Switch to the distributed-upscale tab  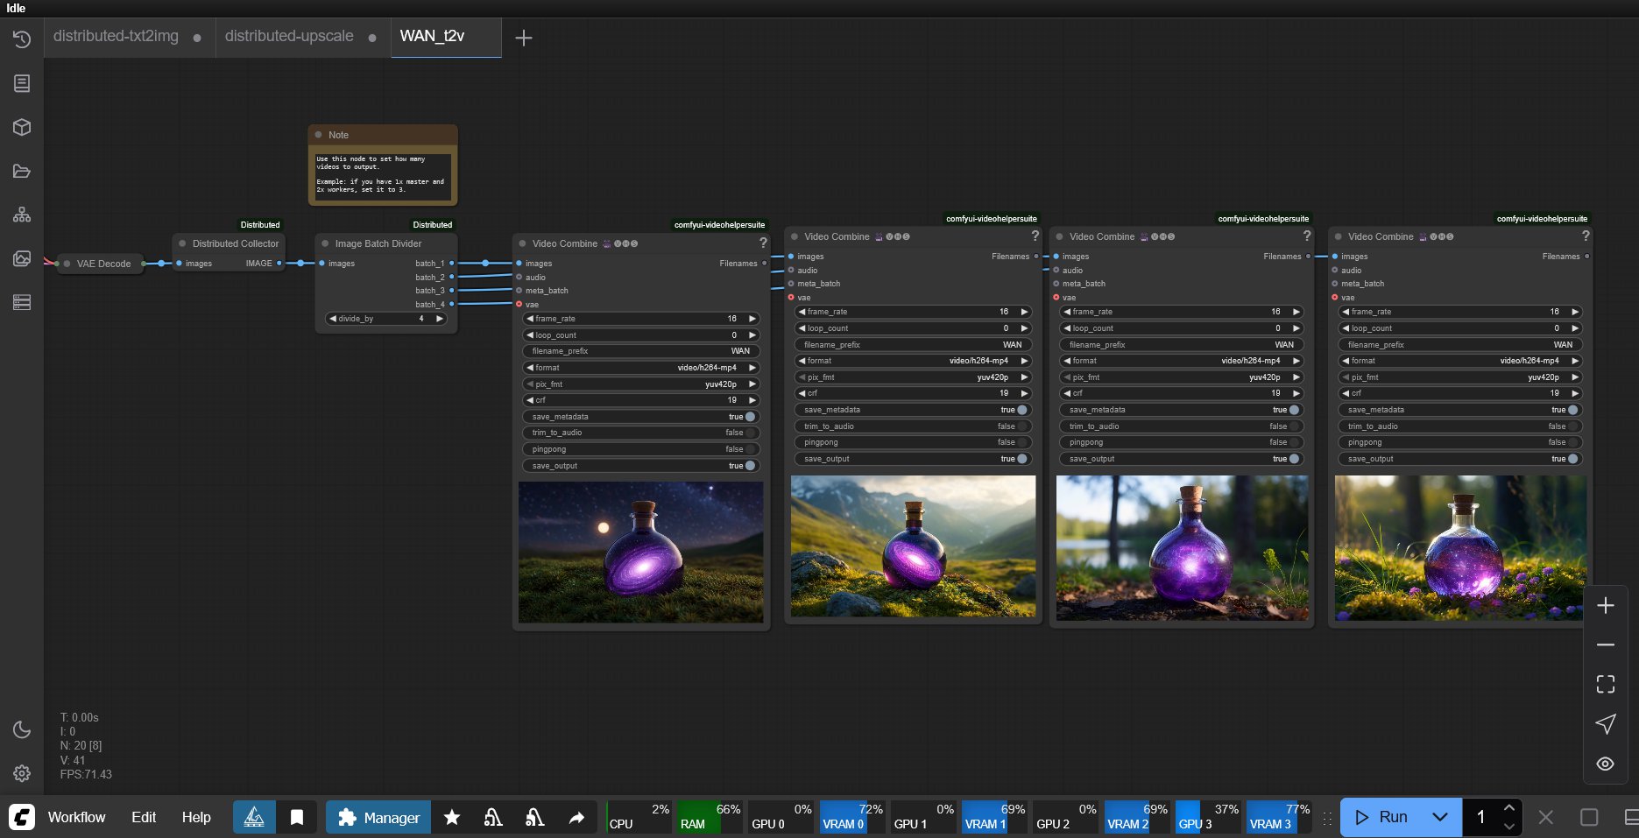[x=289, y=37]
